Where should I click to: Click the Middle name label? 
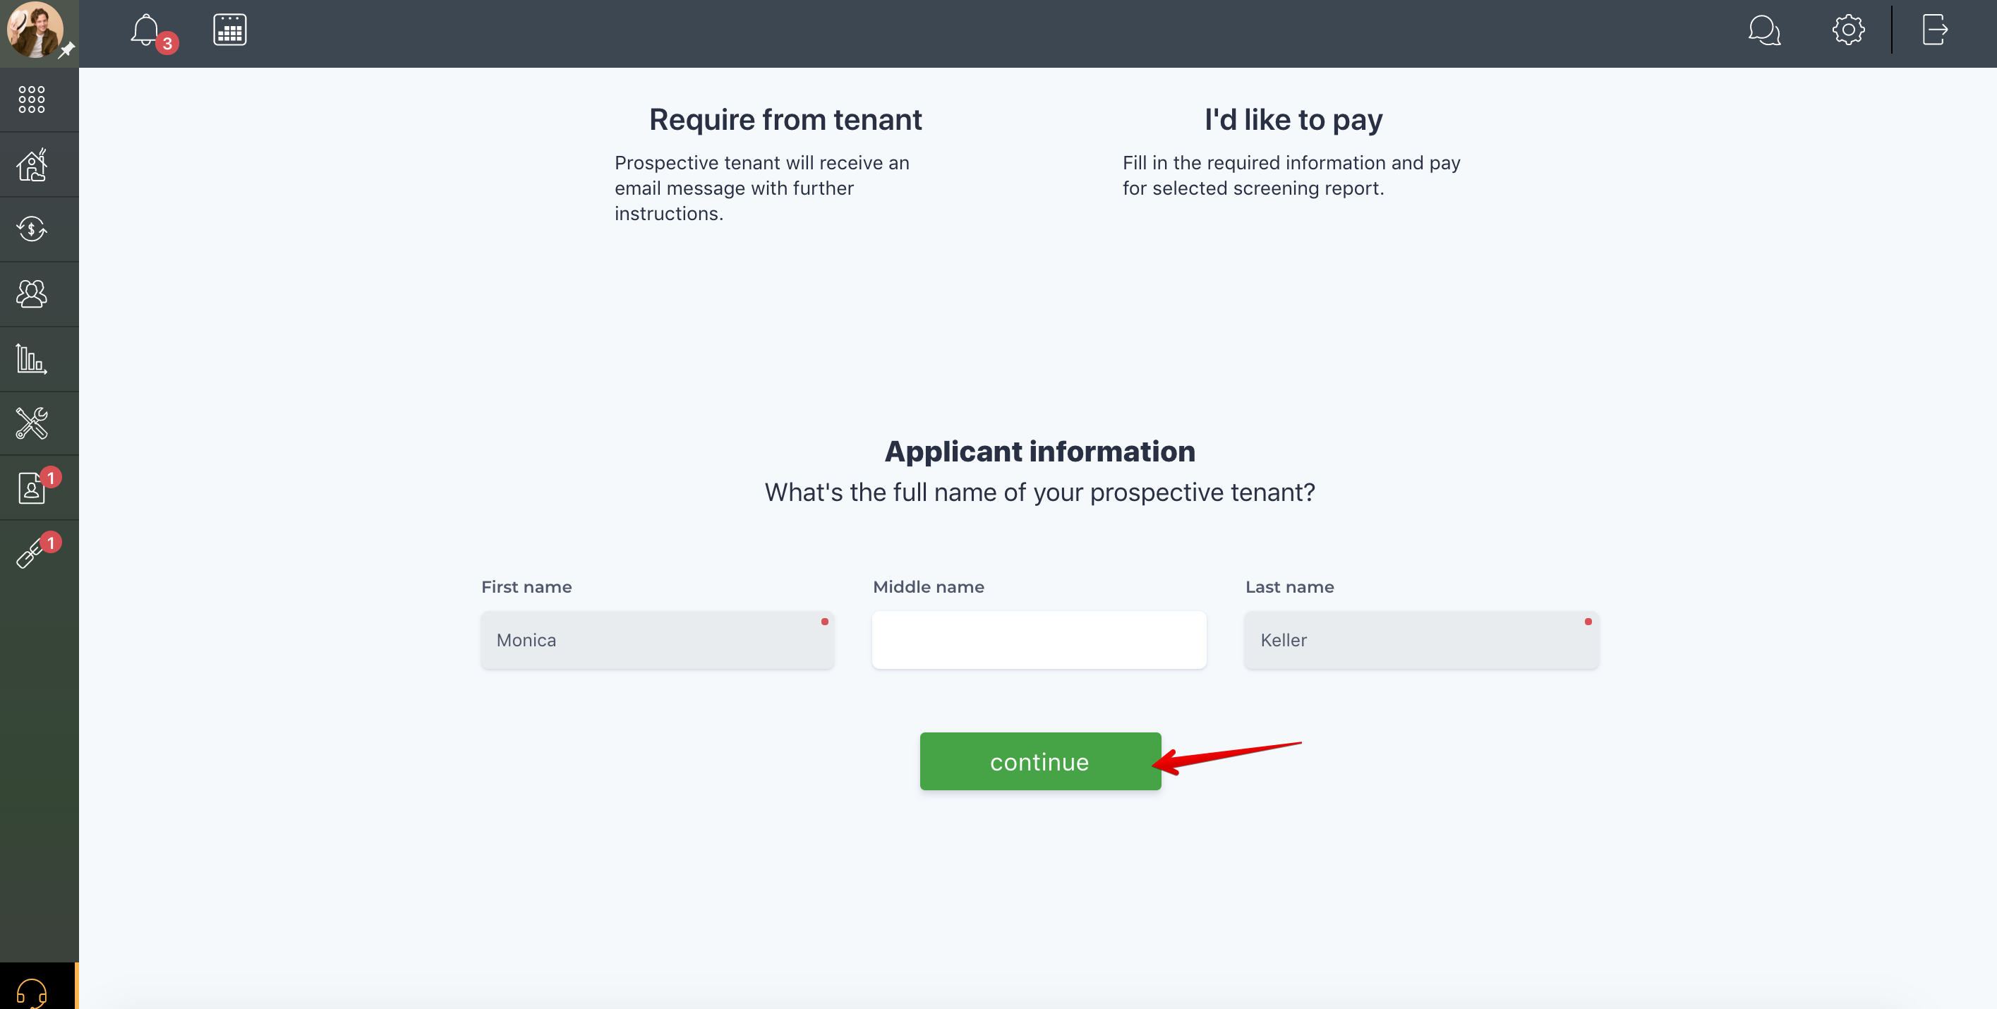(x=928, y=586)
